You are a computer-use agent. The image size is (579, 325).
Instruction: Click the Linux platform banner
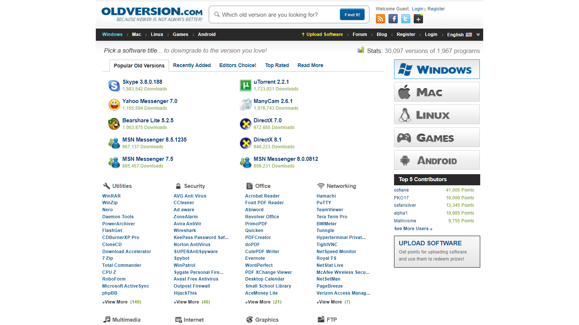point(437,115)
